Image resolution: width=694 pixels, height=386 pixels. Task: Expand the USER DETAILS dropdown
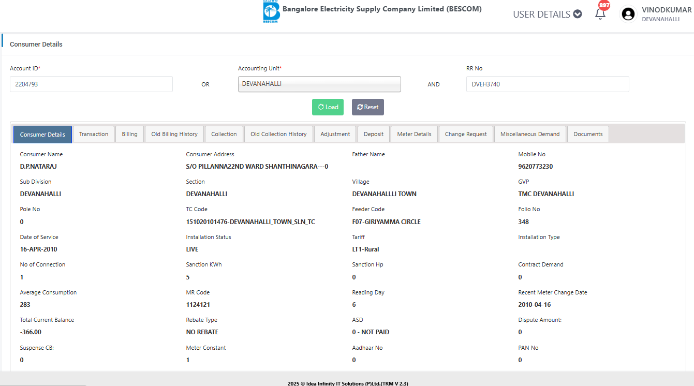(547, 14)
